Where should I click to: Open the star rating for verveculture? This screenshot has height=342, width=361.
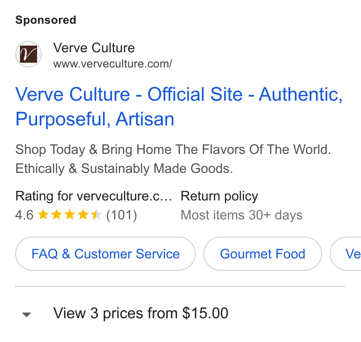pos(69,215)
